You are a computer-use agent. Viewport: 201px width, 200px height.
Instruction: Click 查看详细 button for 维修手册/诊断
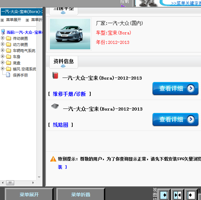coord(176,88)
